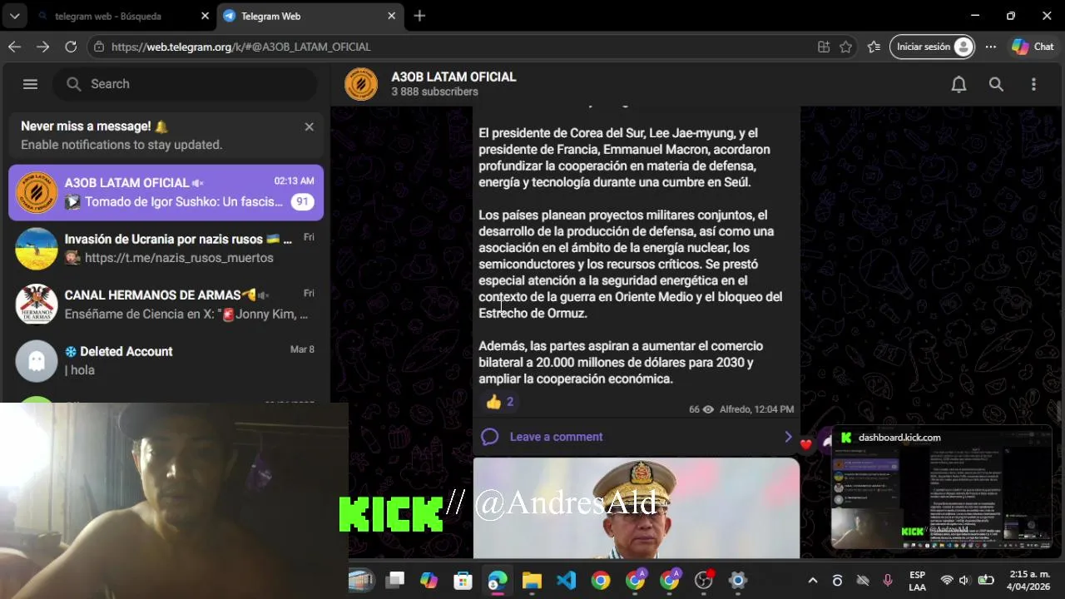Reload the current page
This screenshot has height=599, width=1065.
[x=71, y=47]
